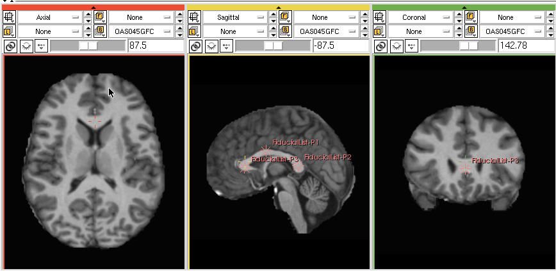Collapse the green Coronal viewer controller bar
Screen dimensions: 556x271
464,7
